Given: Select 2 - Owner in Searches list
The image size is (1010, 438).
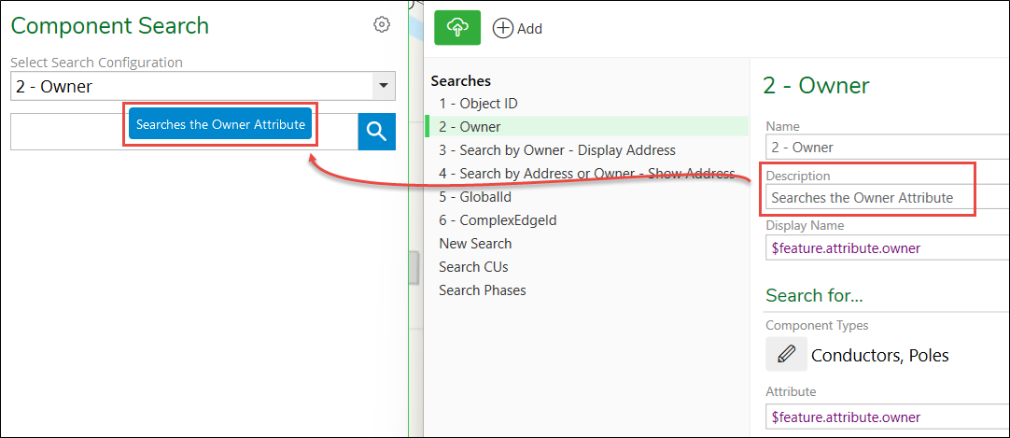Looking at the screenshot, I should (x=470, y=127).
